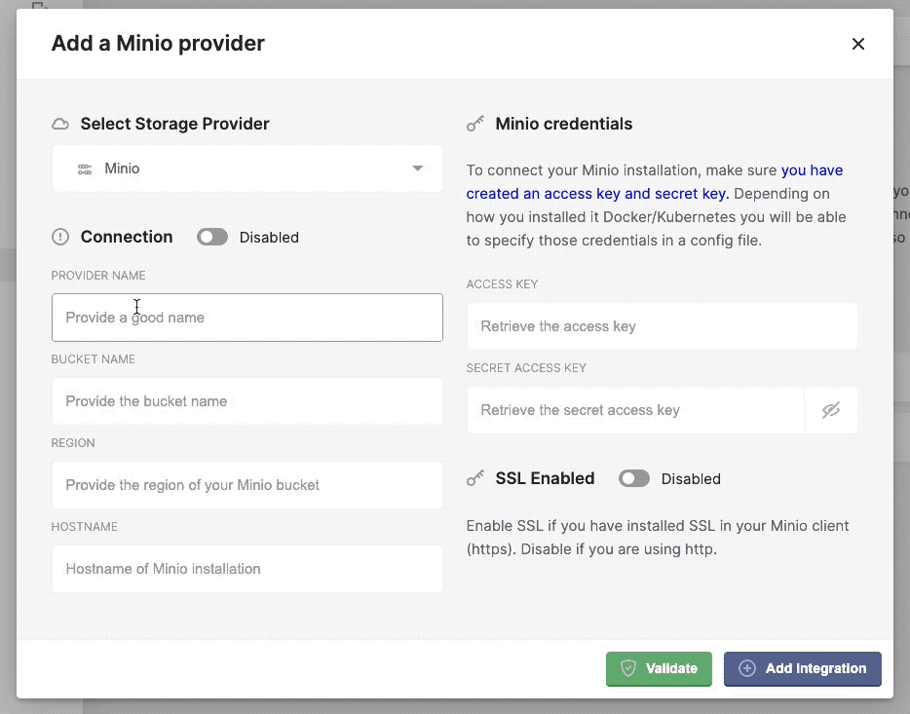
Task: Enable the Connection toggle switch
Action: click(211, 237)
